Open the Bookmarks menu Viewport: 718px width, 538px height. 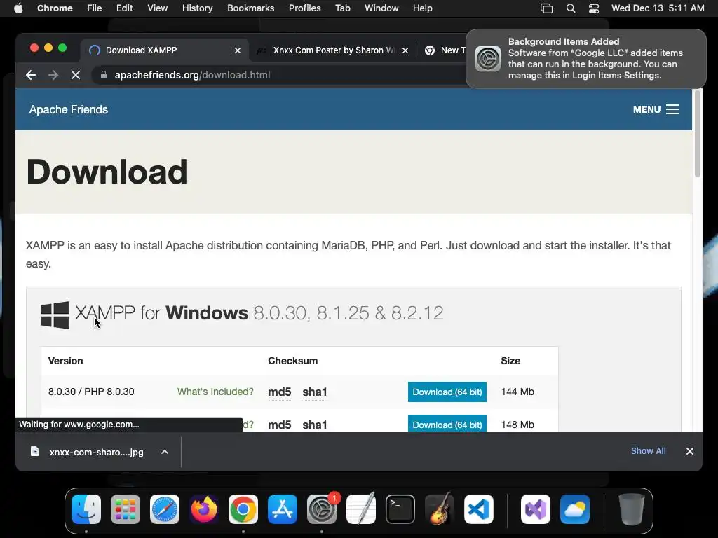click(x=250, y=8)
